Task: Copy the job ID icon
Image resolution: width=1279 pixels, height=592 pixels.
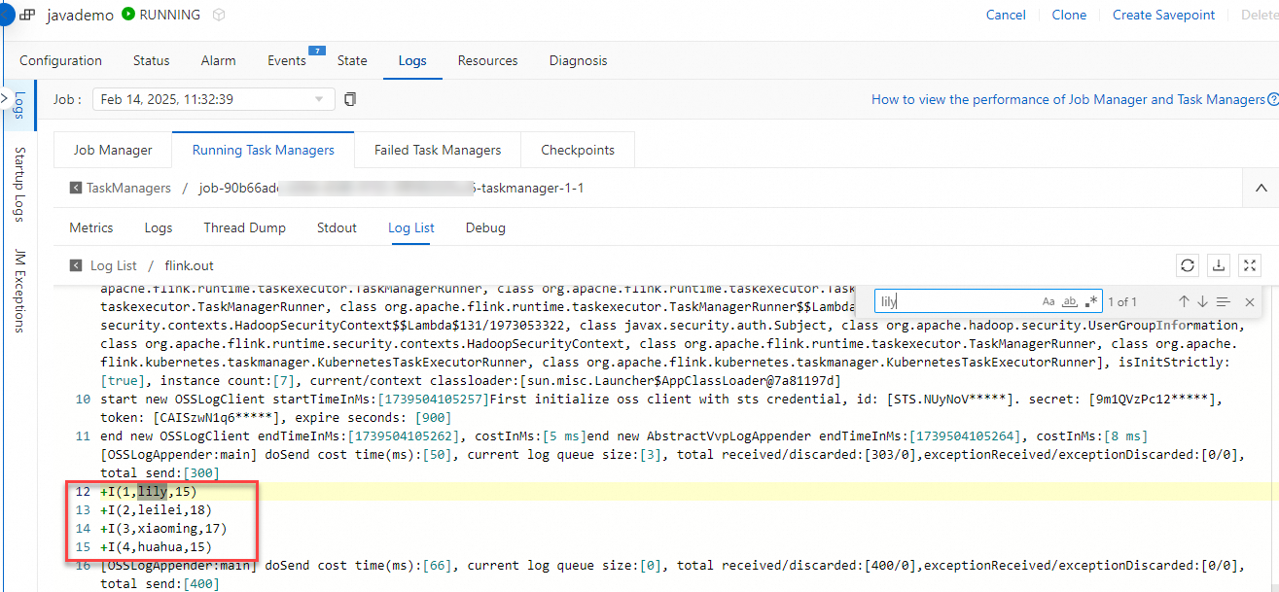Action: click(x=351, y=99)
